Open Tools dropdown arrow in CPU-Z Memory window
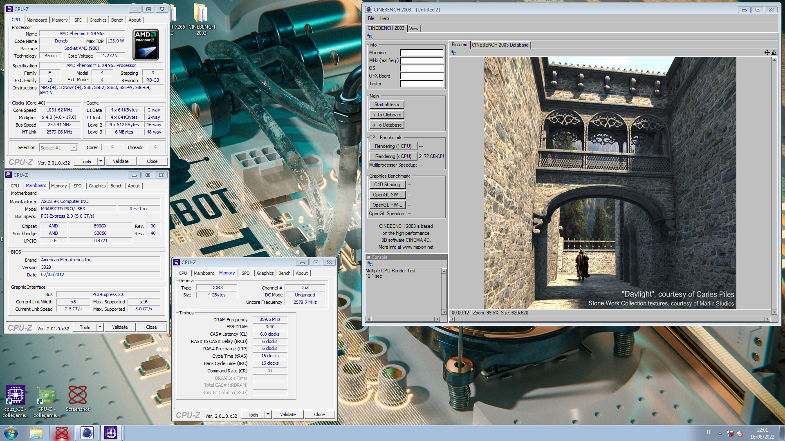 click(x=268, y=414)
